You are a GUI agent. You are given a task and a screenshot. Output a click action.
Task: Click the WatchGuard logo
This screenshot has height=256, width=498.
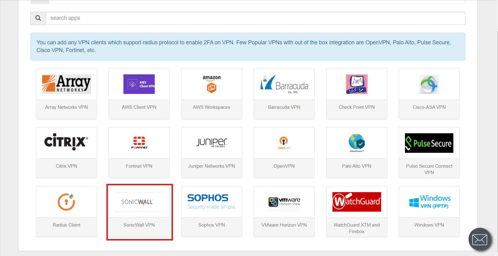(x=357, y=202)
